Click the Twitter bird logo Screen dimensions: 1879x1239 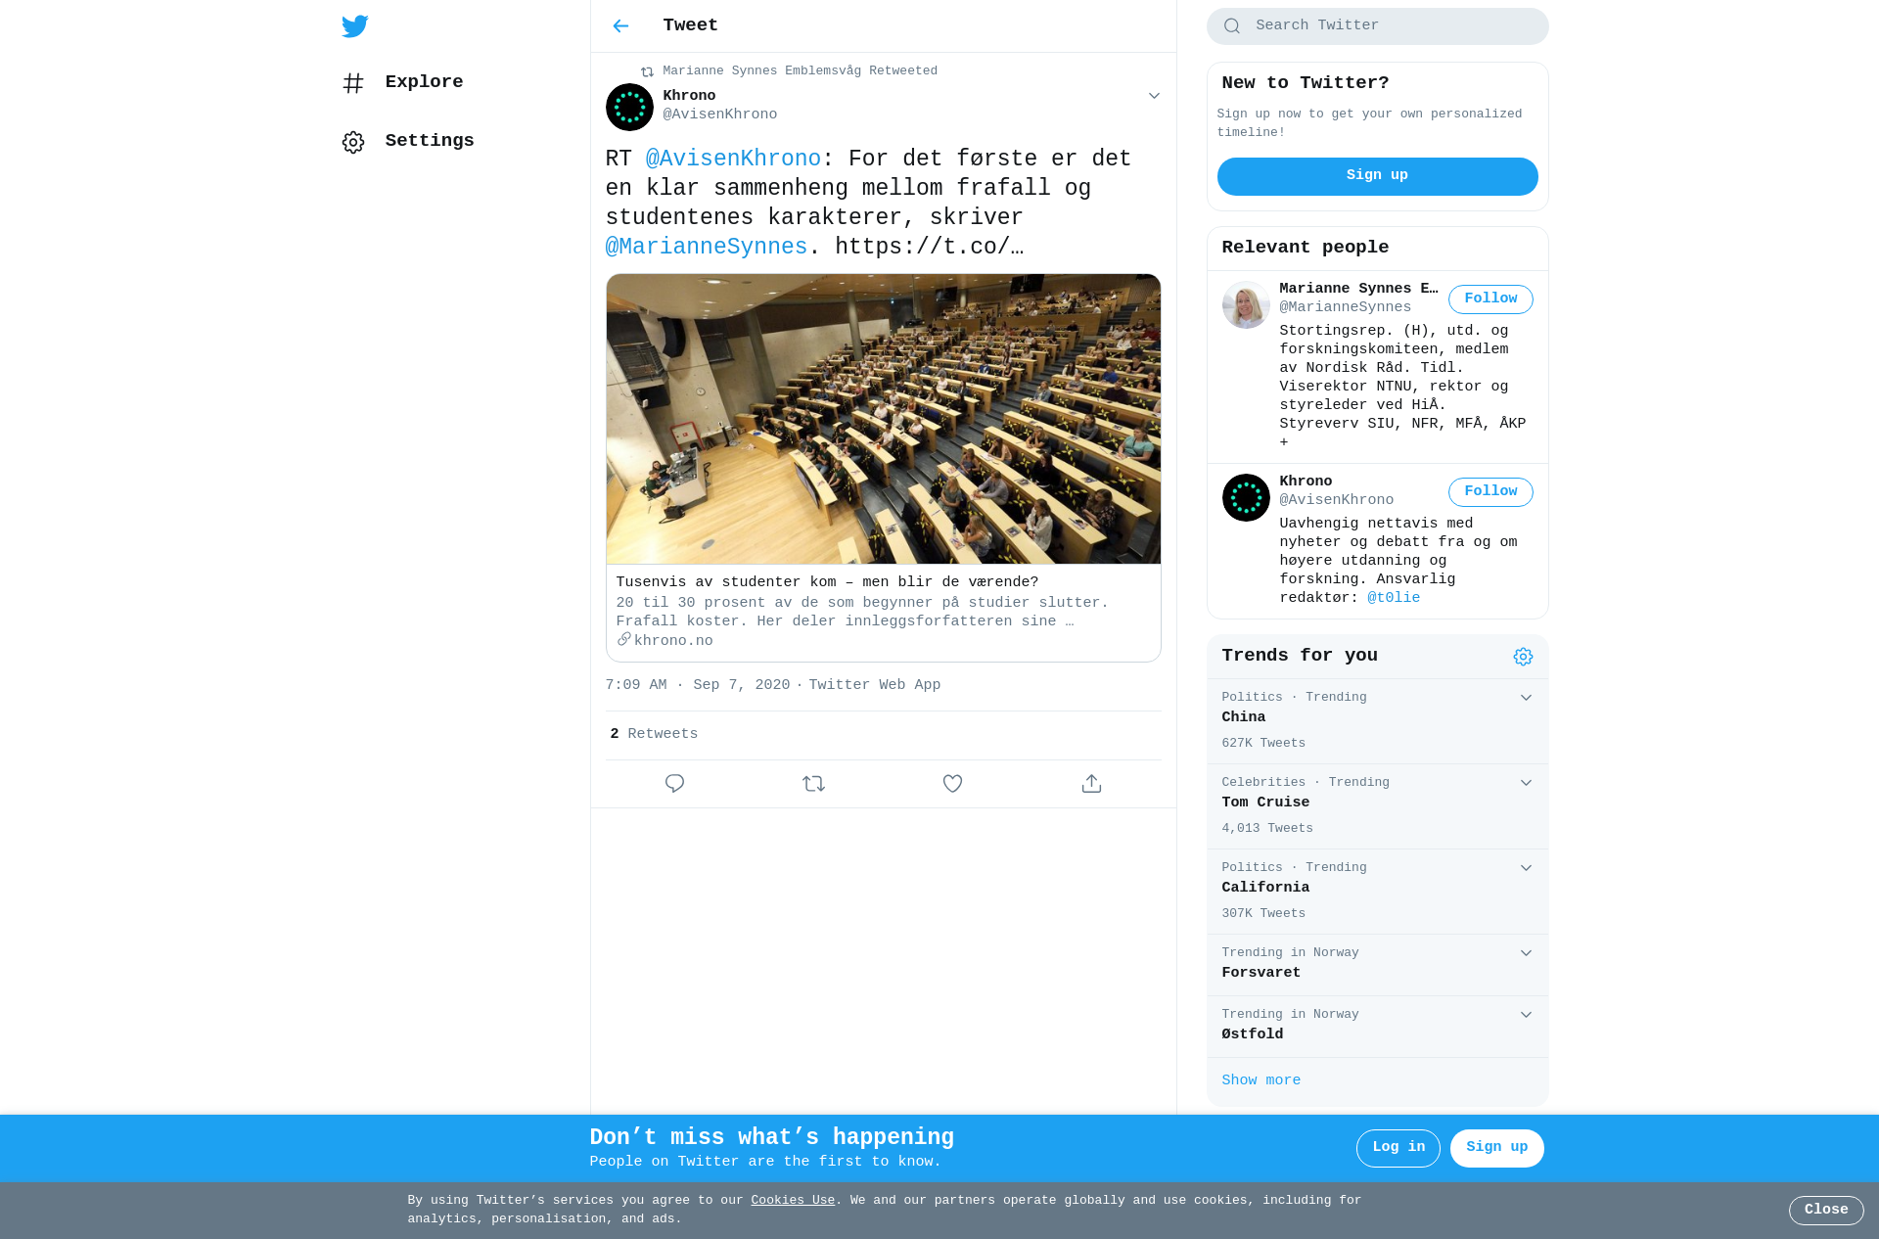(x=355, y=26)
